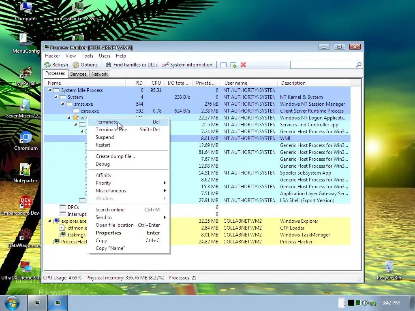Choose Affinity in the context menu
The height and width of the screenshot is (311, 415).
pos(128,175)
